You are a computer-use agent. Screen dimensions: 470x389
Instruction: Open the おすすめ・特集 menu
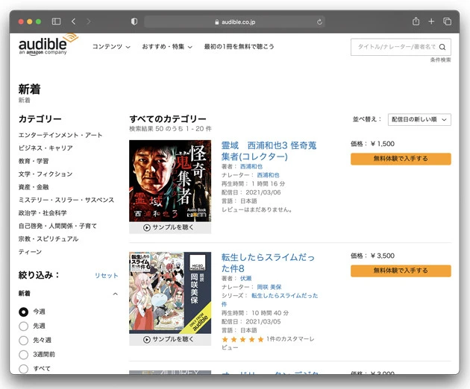(167, 46)
